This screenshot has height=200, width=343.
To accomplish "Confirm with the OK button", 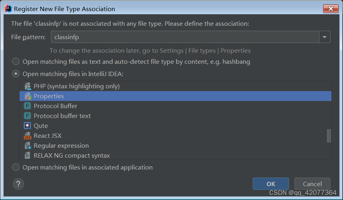I will [x=271, y=183].
